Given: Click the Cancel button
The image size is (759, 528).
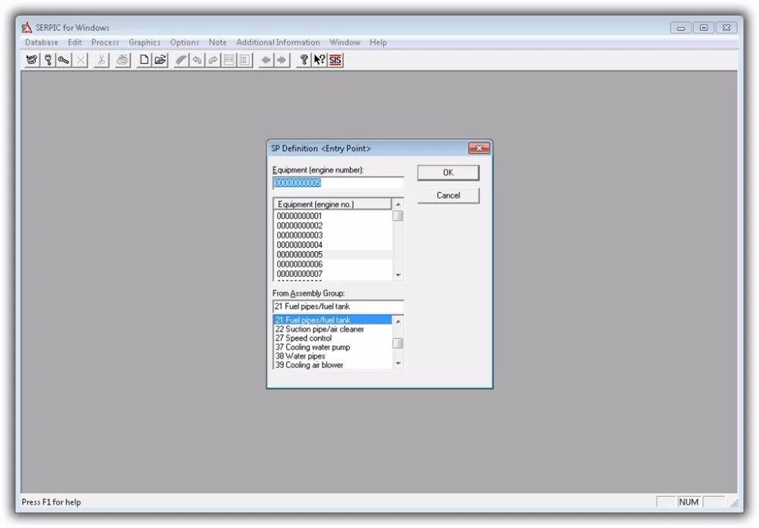Looking at the screenshot, I should [x=449, y=196].
